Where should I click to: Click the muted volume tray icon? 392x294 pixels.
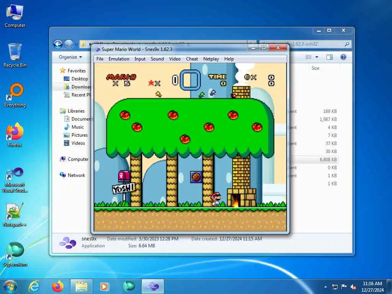pos(353,287)
